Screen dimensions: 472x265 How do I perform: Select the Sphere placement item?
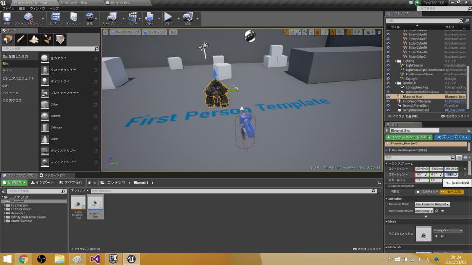pos(69,116)
